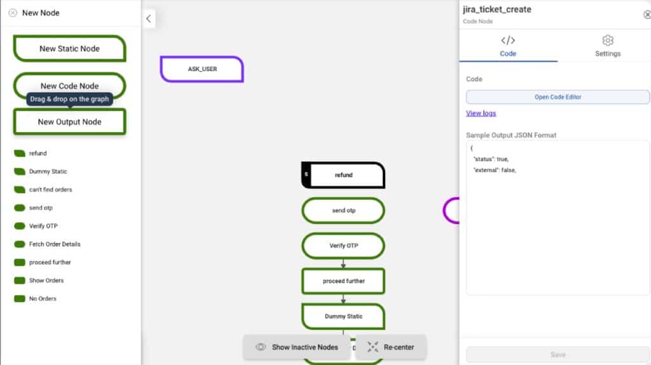Viewport: 651px width, 365px height.
Task: Close the jira_ticket_create panel
Action: 647,15
